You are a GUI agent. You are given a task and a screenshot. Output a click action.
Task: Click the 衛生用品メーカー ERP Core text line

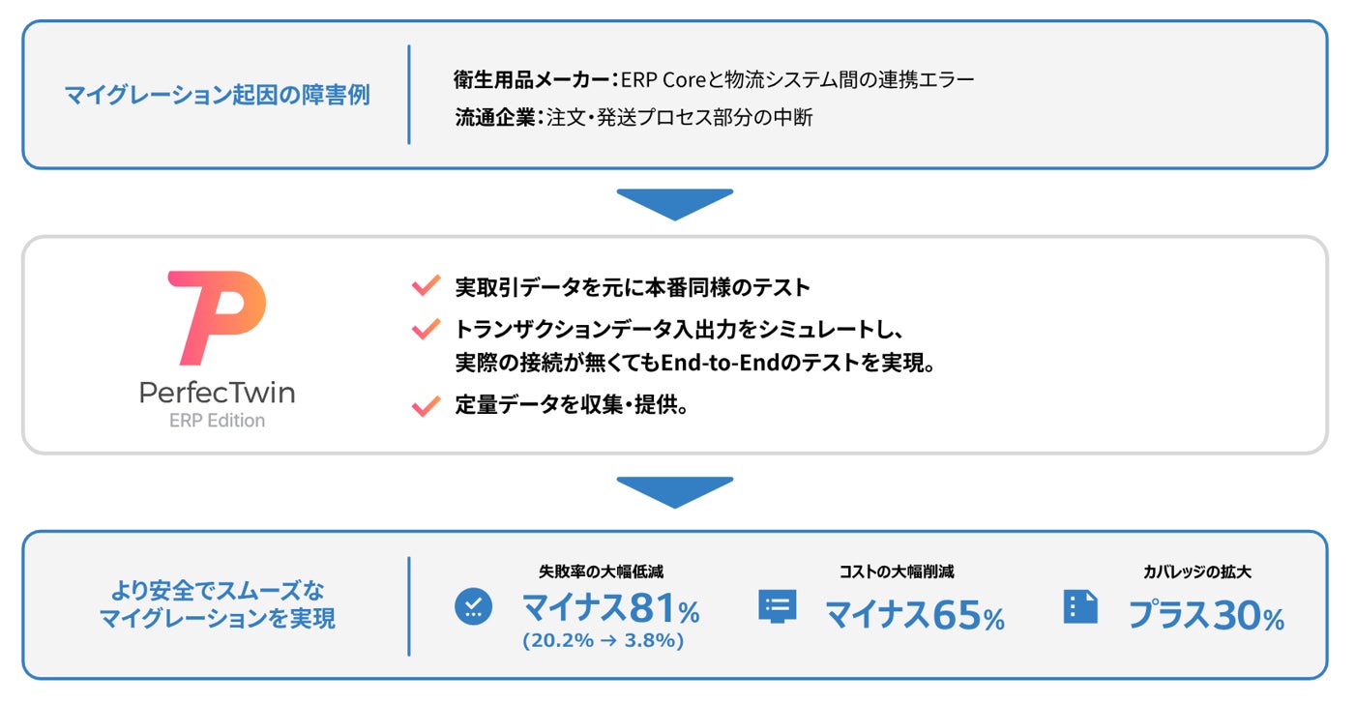(x=714, y=79)
